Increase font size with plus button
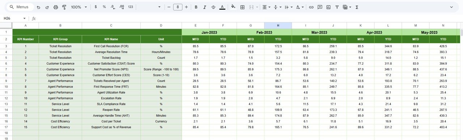 coord(186,7)
